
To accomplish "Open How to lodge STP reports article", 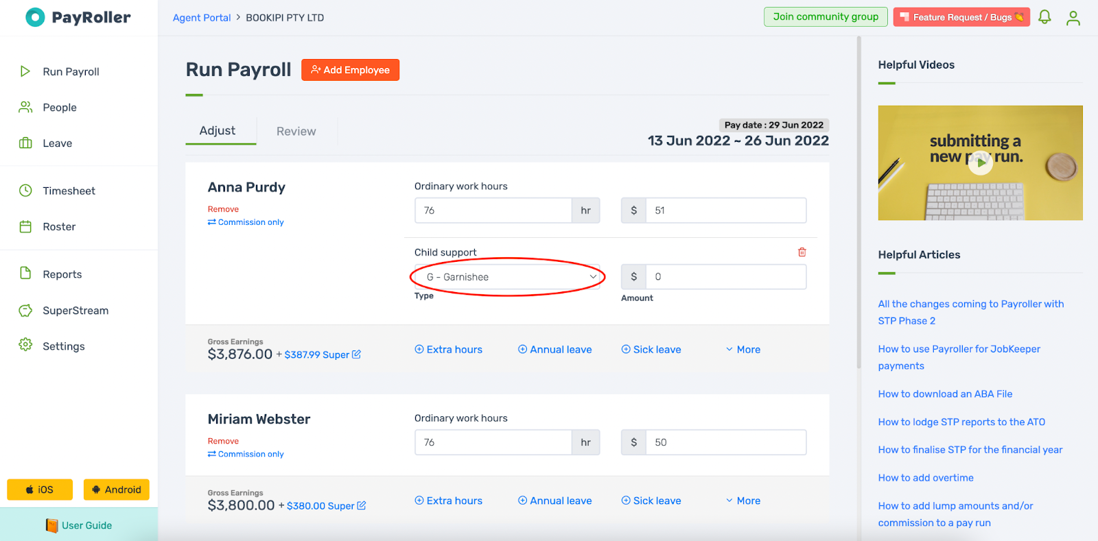I will point(961,422).
